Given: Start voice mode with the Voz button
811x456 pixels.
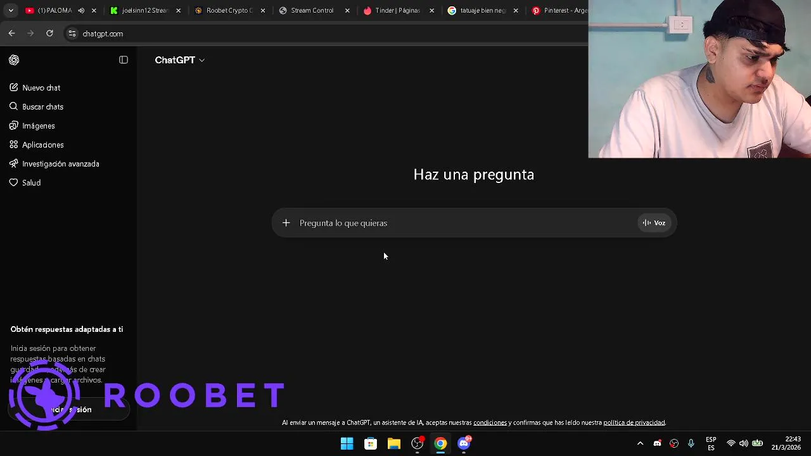Looking at the screenshot, I should tap(654, 223).
